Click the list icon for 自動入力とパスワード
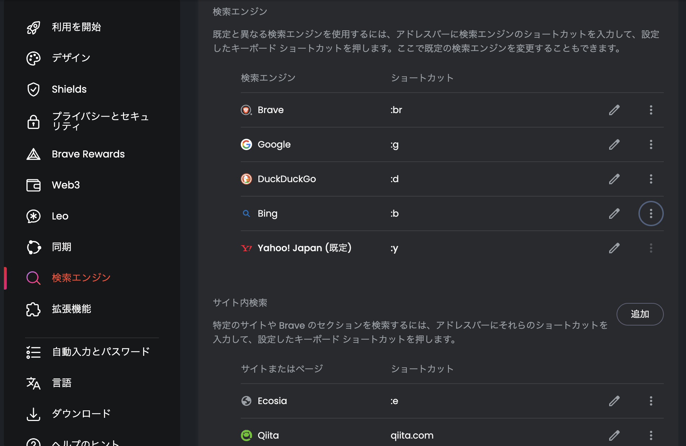686x446 pixels. 33,352
